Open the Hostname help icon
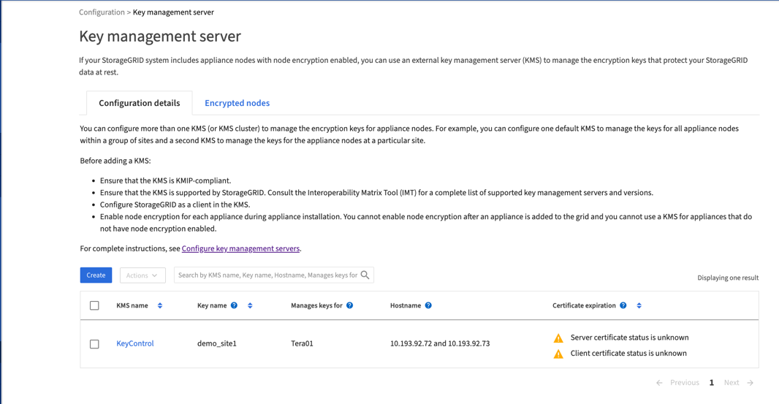779x404 pixels. point(428,305)
